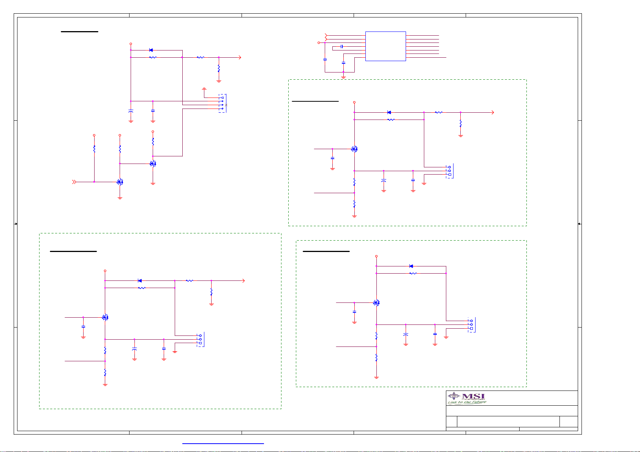Screen dimensions: 640x452
Task: Select the MOSFET fed by the double-arrow input port
Action: point(120,182)
